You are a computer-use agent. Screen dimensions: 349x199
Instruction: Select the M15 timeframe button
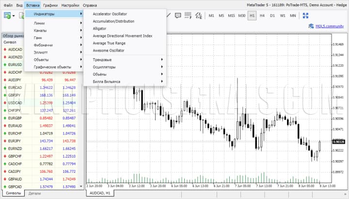[231, 16]
